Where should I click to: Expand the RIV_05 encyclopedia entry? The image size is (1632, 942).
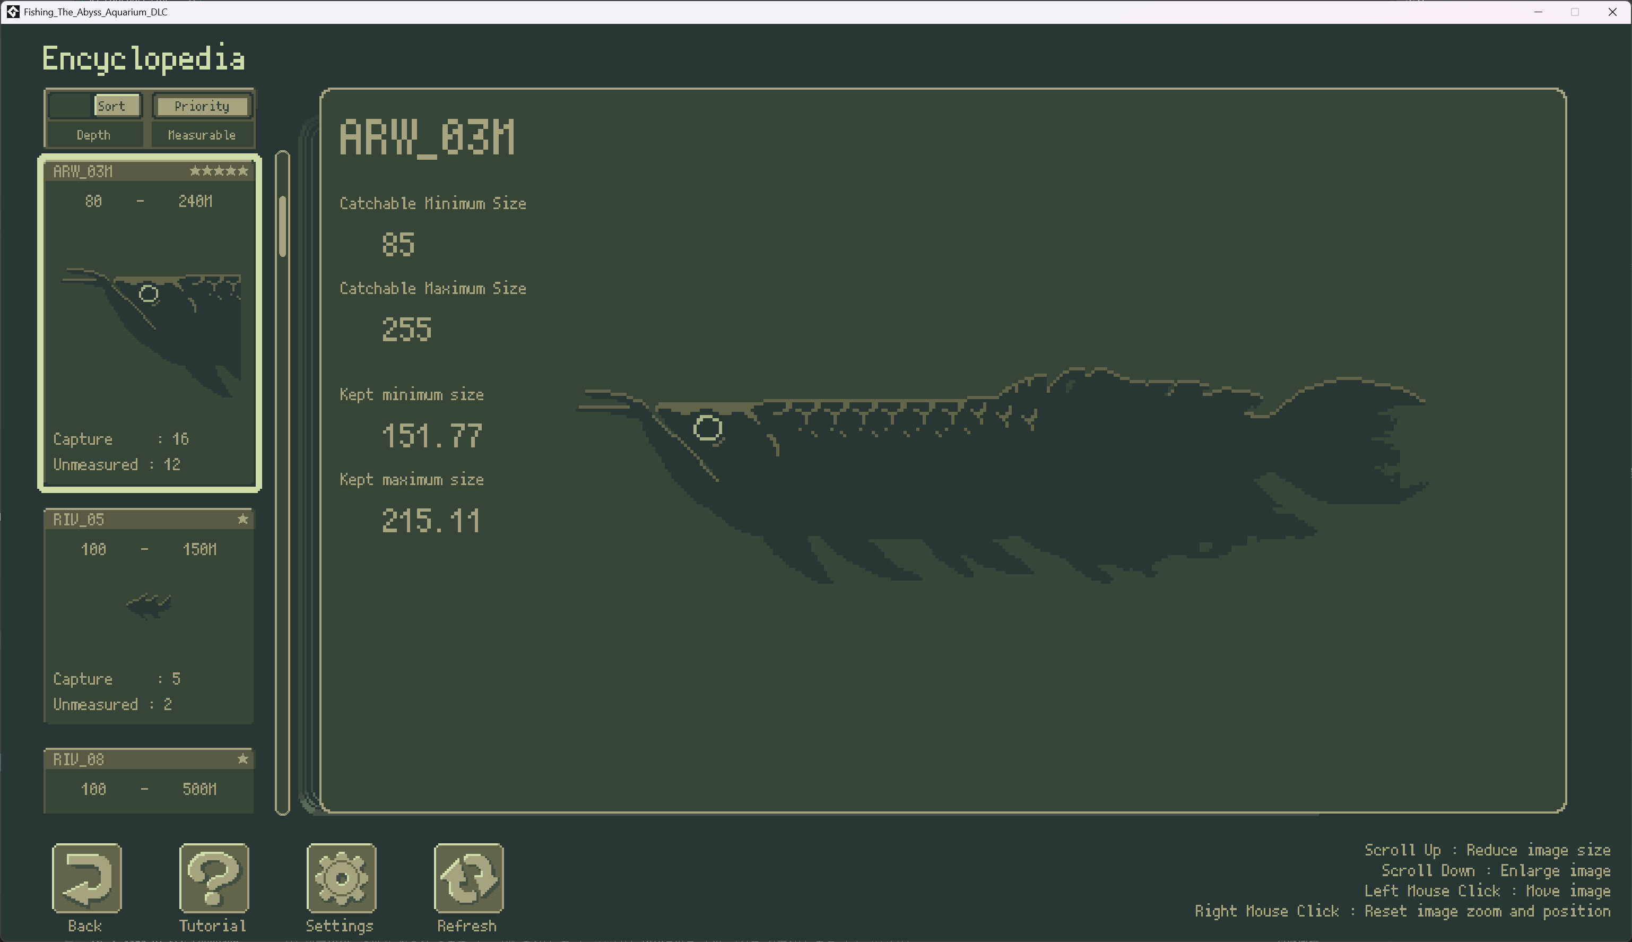coord(149,615)
